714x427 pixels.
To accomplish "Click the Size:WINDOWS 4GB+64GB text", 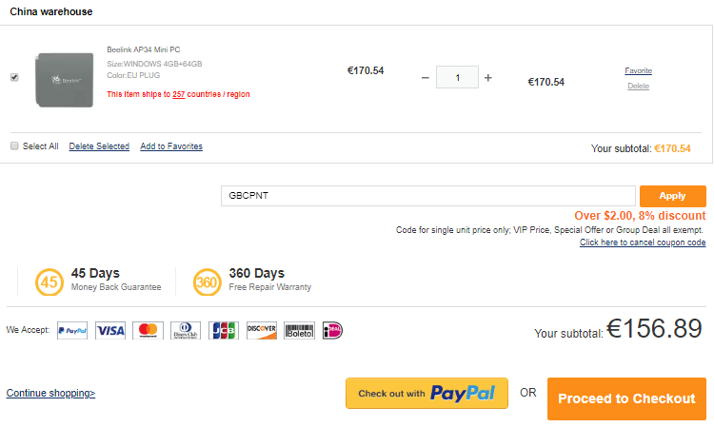I will coord(154,64).
